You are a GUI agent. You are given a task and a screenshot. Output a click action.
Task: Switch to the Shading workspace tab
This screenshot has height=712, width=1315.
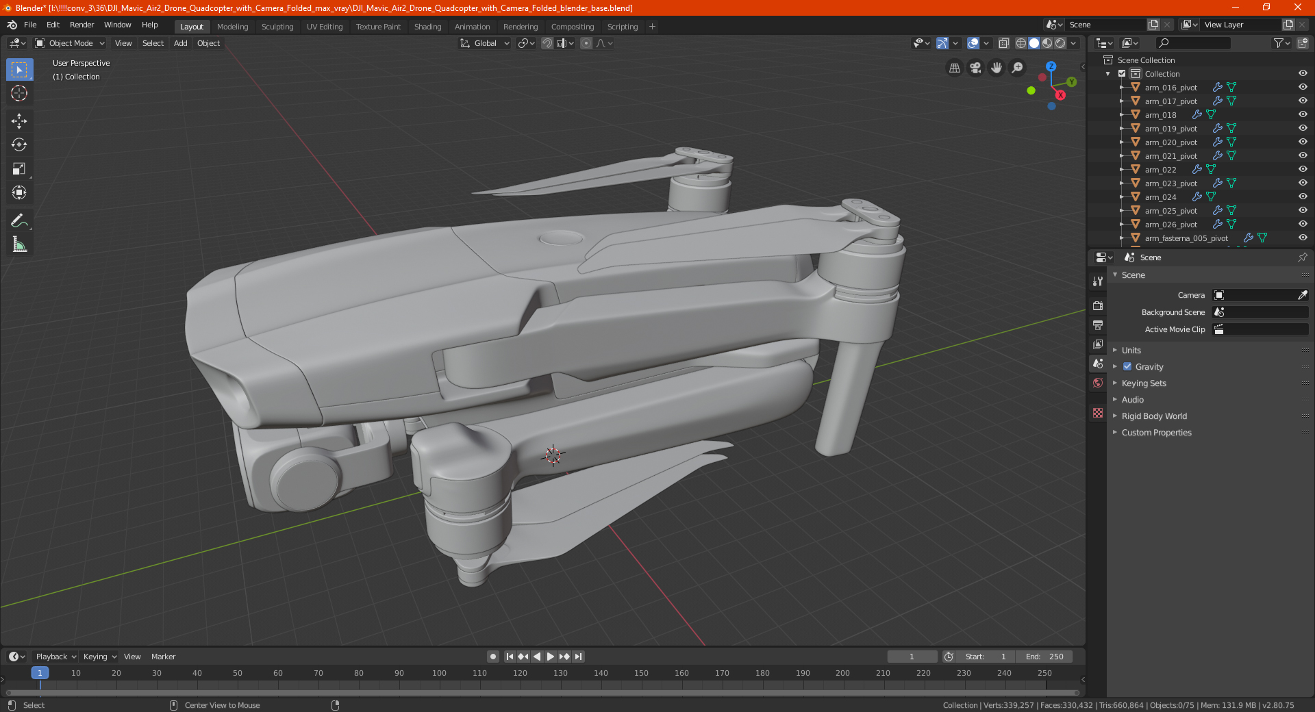(x=427, y=27)
